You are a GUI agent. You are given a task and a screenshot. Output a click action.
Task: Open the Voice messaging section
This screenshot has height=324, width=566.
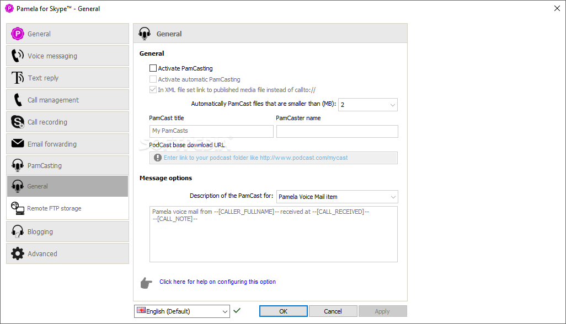[x=67, y=56]
